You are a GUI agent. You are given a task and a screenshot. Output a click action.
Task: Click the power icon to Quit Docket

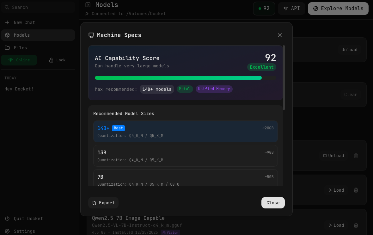[7, 219]
